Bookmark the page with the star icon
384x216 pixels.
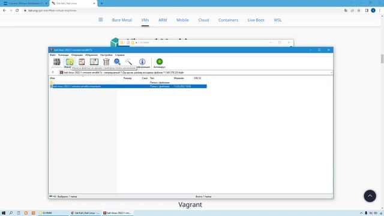tap(359, 11)
